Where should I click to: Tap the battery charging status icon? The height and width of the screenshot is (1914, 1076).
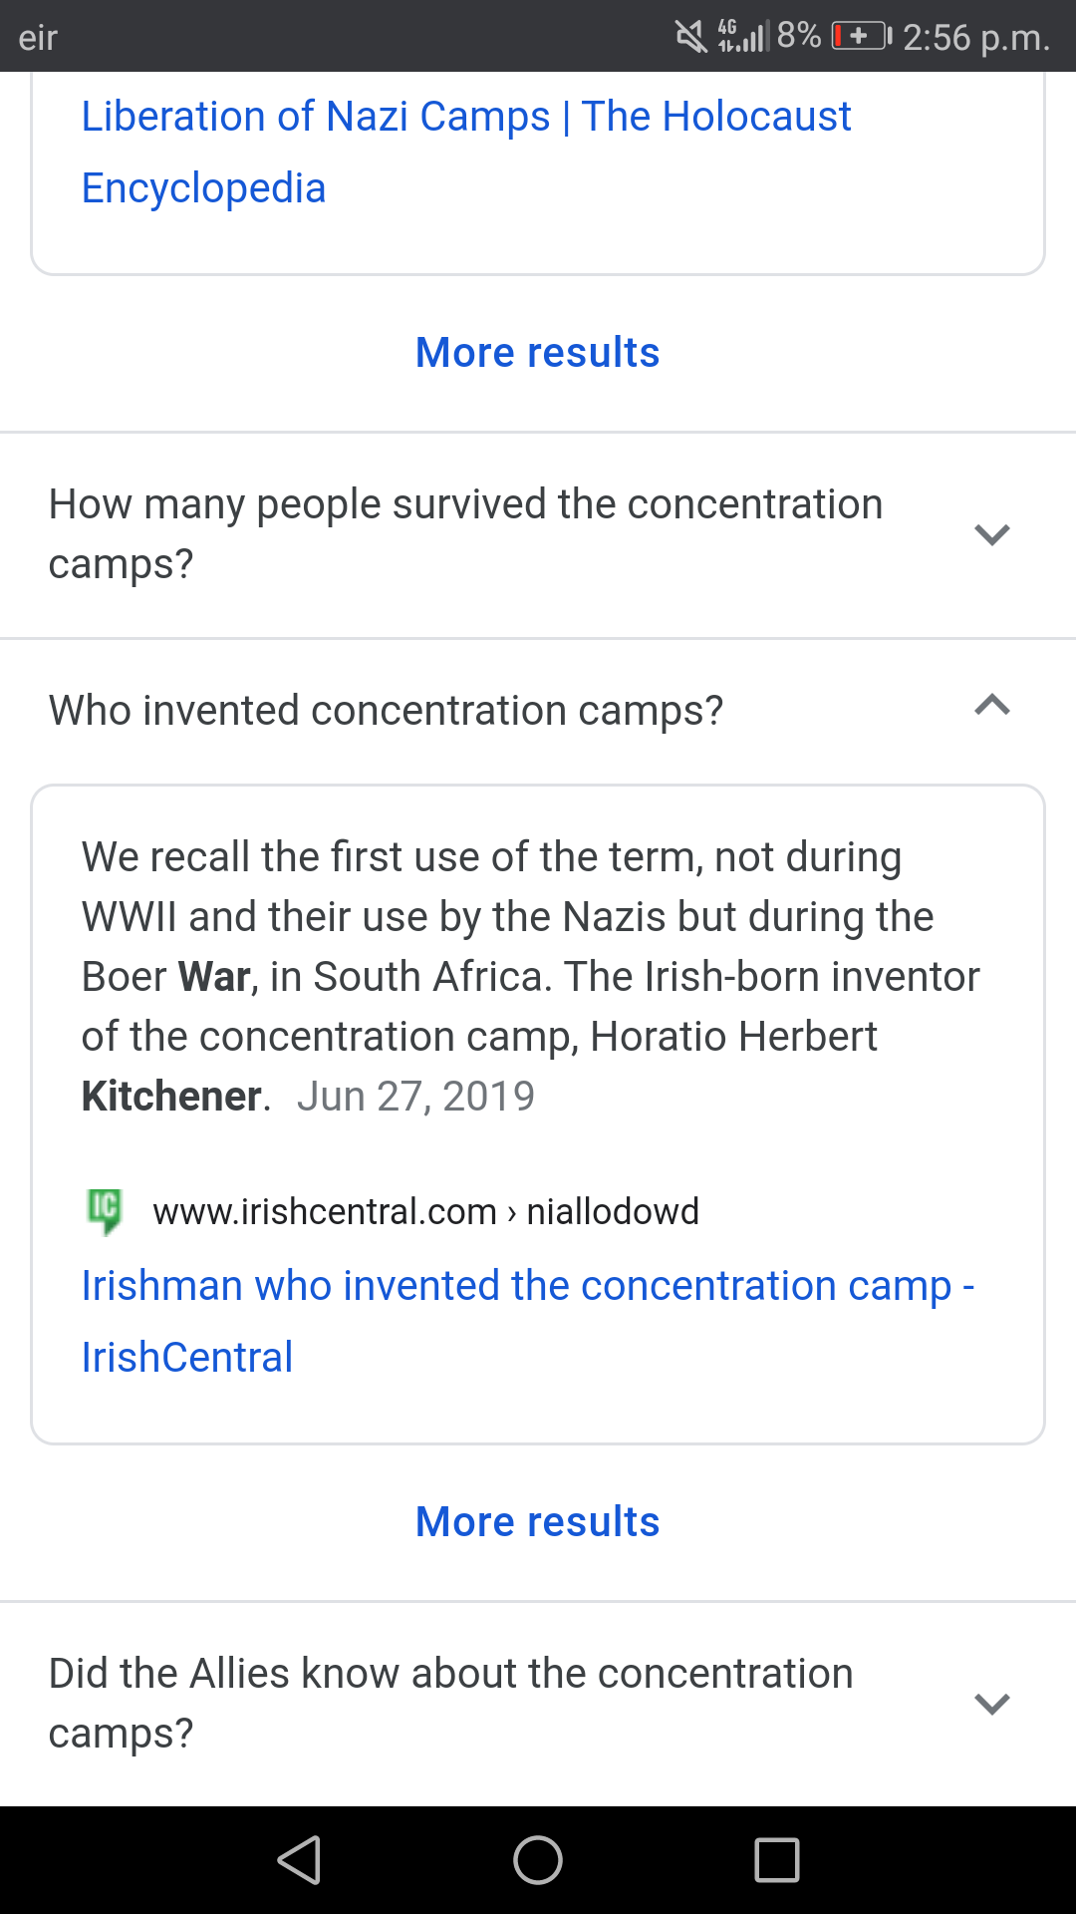click(x=862, y=37)
